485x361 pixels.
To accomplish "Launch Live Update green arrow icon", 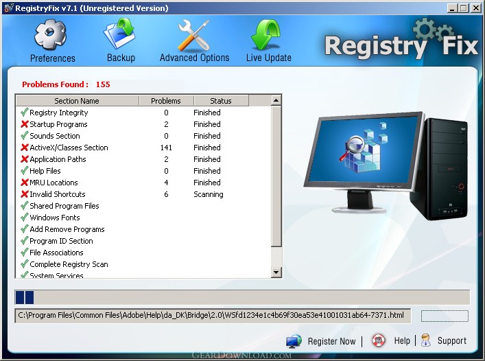I will click(x=266, y=34).
